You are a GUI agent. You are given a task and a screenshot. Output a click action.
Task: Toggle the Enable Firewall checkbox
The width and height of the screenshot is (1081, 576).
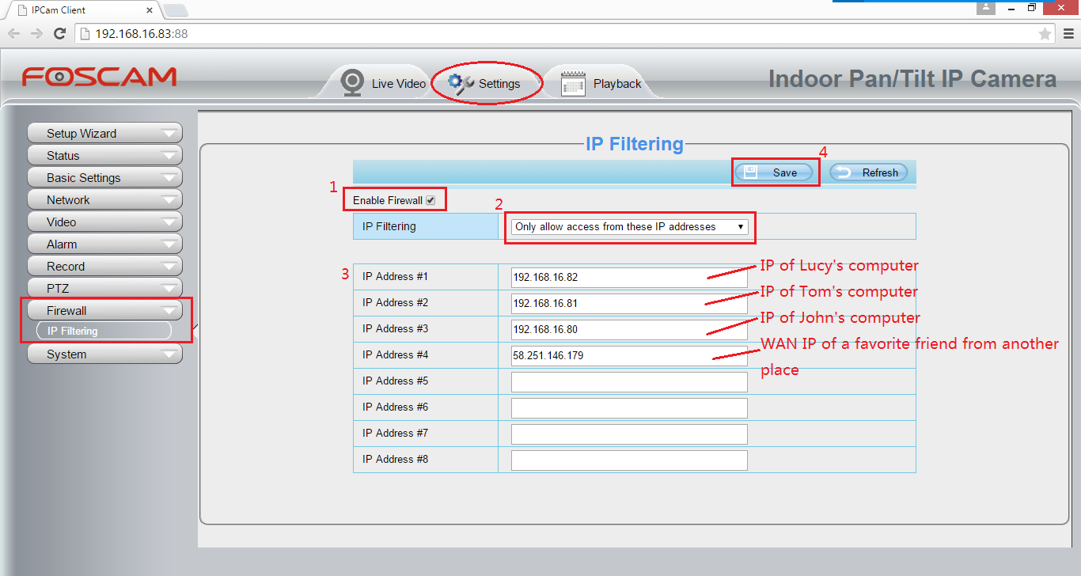point(431,200)
